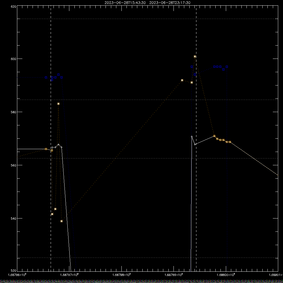Viewport: 283px width, 283px height.
Task: Click the bottom horizontal dotted line near 525
Action: coord(147,258)
